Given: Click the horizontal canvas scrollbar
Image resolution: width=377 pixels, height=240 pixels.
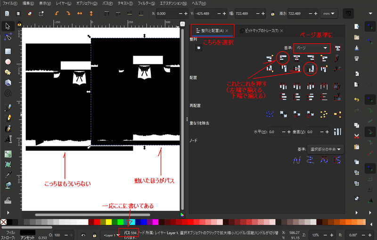Looking at the screenshot, I should tap(92, 215).
